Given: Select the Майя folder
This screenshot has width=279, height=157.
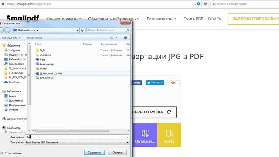Looking at the screenshot, I should [43, 68].
